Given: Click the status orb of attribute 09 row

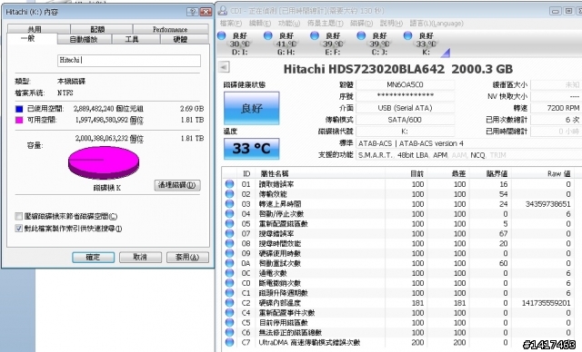Looking at the screenshot, I should click(x=229, y=253).
